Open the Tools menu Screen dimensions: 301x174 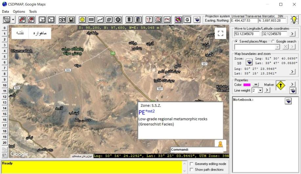33,11
